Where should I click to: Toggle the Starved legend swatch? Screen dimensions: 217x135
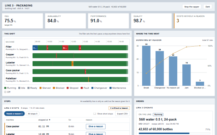pyautogui.click(x=41, y=88)
